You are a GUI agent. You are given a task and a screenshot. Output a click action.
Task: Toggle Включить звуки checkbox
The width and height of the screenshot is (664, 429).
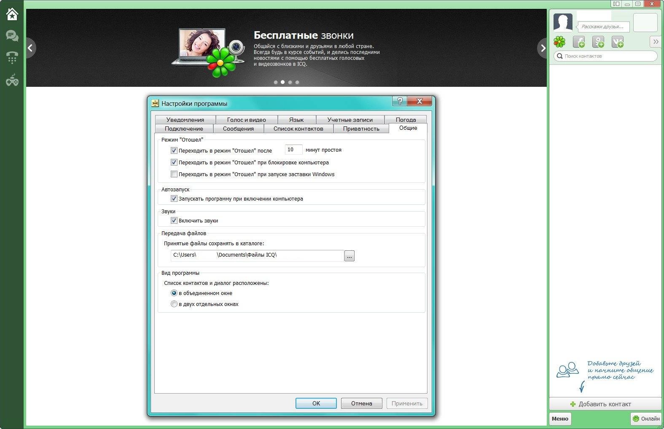point(174,220)
